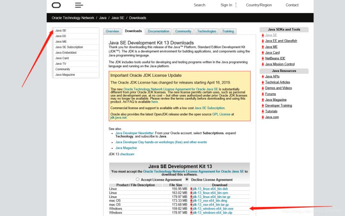
Task: Click download icon for jdk-13_osx-x64_bin.dmg
Action: pos(191,200)
